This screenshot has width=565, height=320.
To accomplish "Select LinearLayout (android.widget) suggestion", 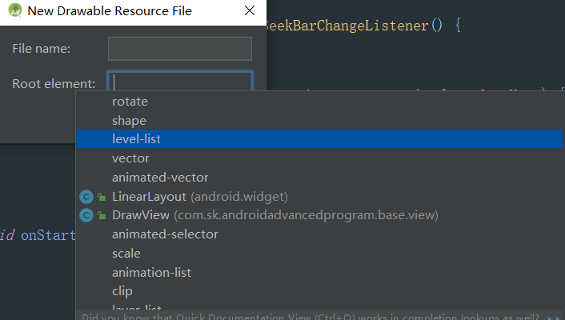I will point(200,197).
